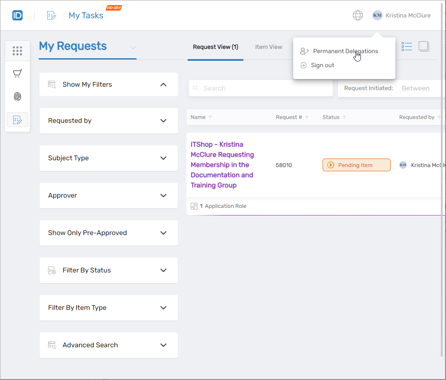Open the My Requests page dropdown
446x380 pixels.
(x=133, y=47)
